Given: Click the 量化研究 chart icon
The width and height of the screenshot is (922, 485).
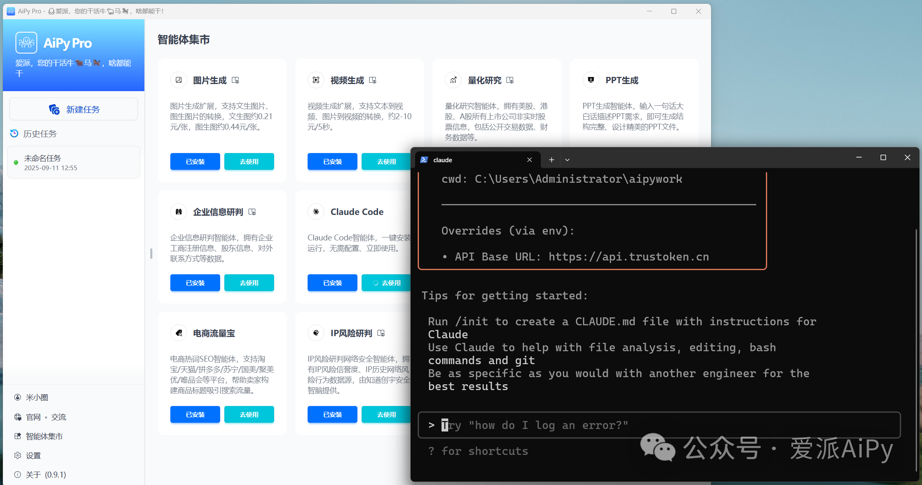Looking at the screenshot, I should pyautogui.click(x=453, y=80).
